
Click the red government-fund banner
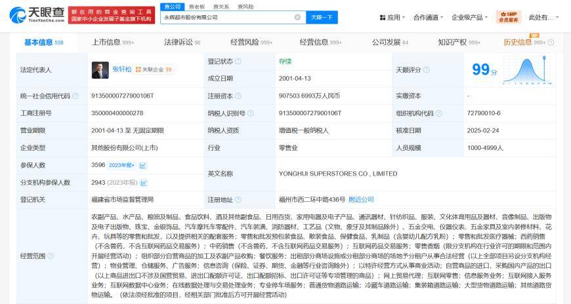tap(112, 15)
